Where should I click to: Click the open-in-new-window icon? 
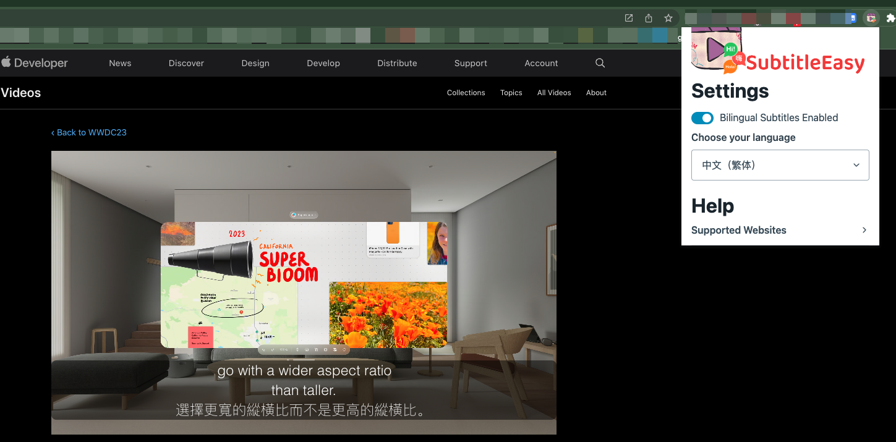click(628, 18)
